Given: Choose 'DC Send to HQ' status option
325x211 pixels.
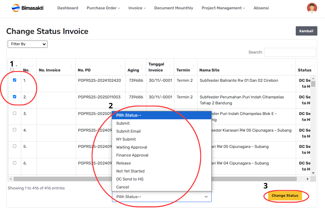Looking at the screenshot, I should (130, 179).
